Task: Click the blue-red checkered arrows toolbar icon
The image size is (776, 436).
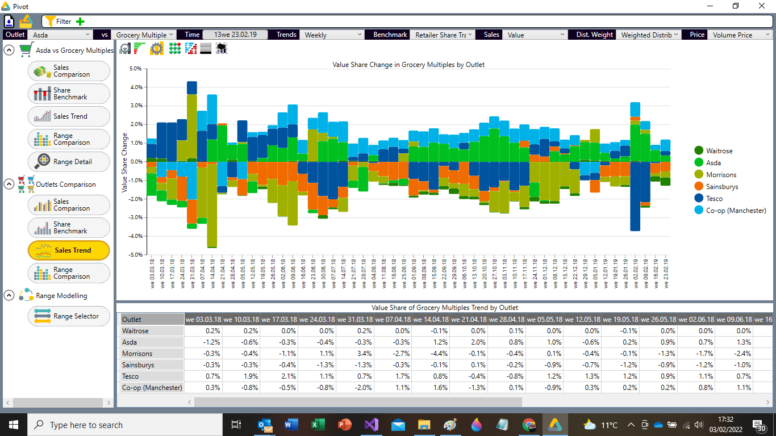Action: (191, 49)
